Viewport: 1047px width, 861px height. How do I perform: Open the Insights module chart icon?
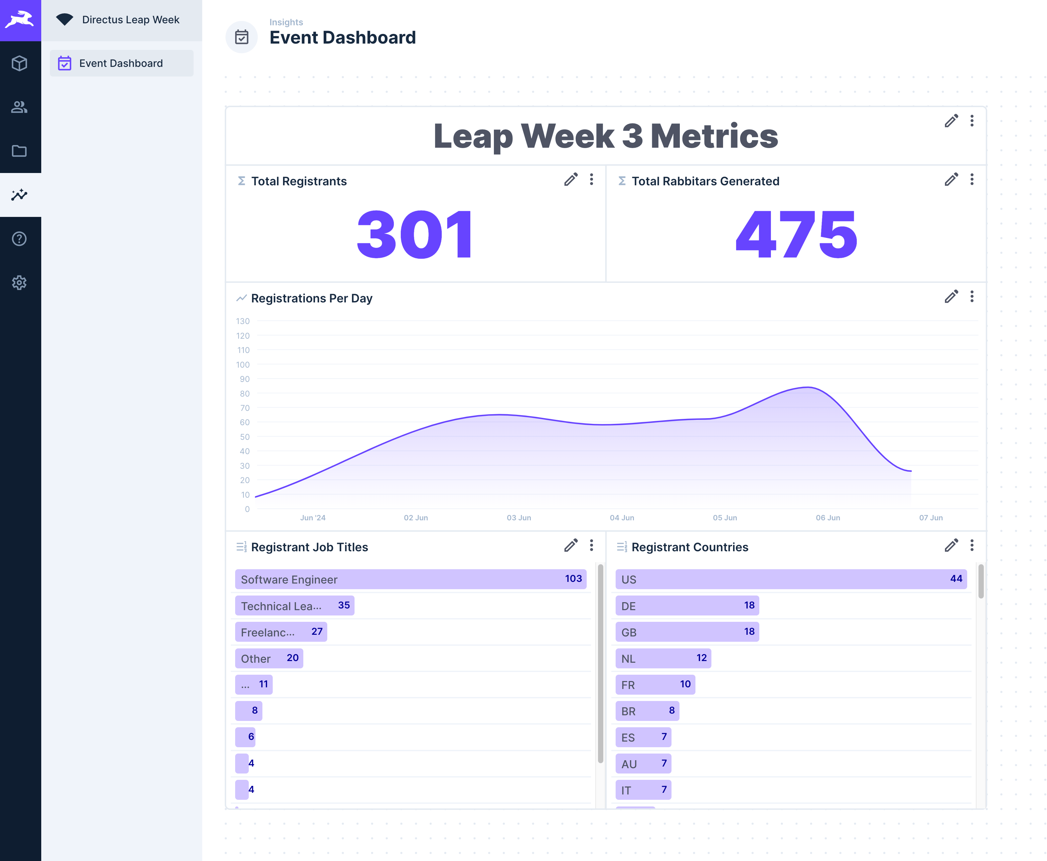(19, 195)
